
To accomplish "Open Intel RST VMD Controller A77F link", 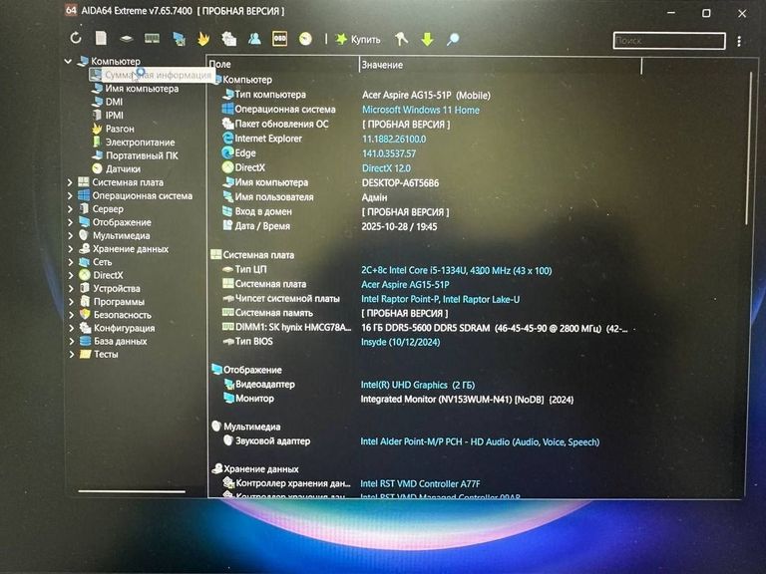I will tap(420, 483).
